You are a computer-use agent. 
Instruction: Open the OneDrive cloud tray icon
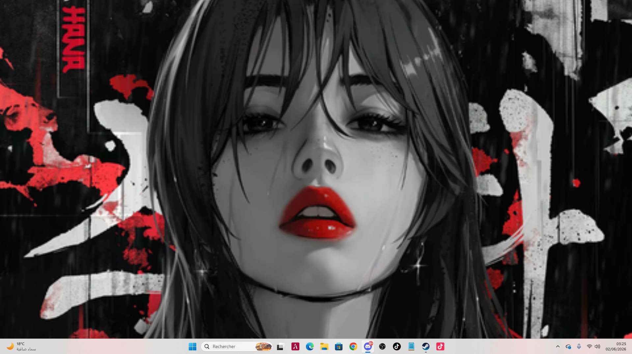pos(568,346)
